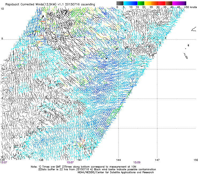Image resolution: width=198 pixels, height=174 pixels.
Task: Pick the green 15-20 knots legend segment
Action: point(141,3)
